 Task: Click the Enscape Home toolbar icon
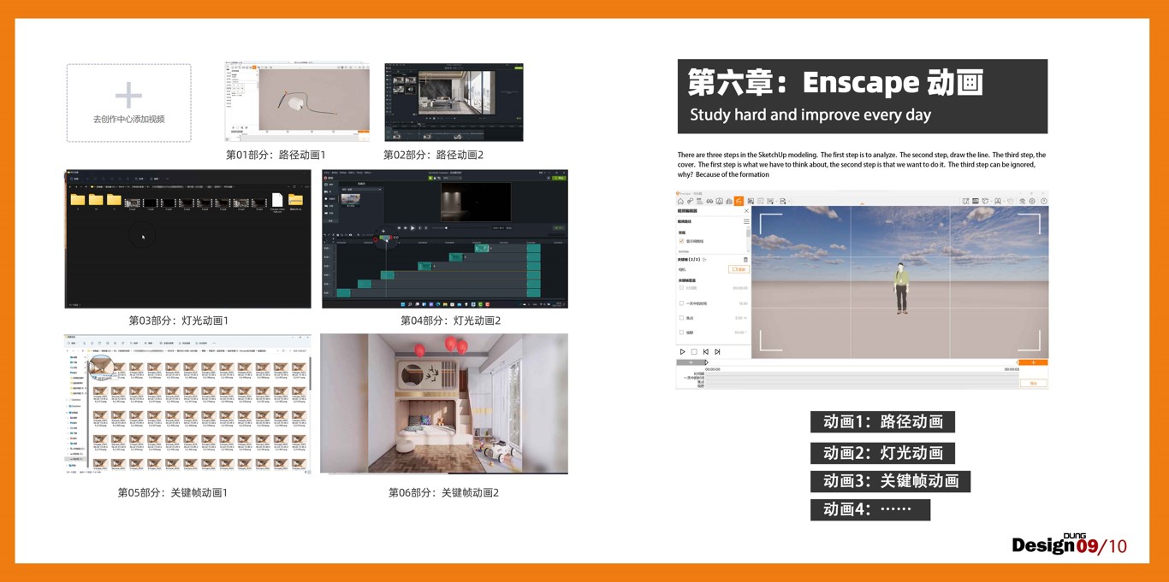pos(681,202)
